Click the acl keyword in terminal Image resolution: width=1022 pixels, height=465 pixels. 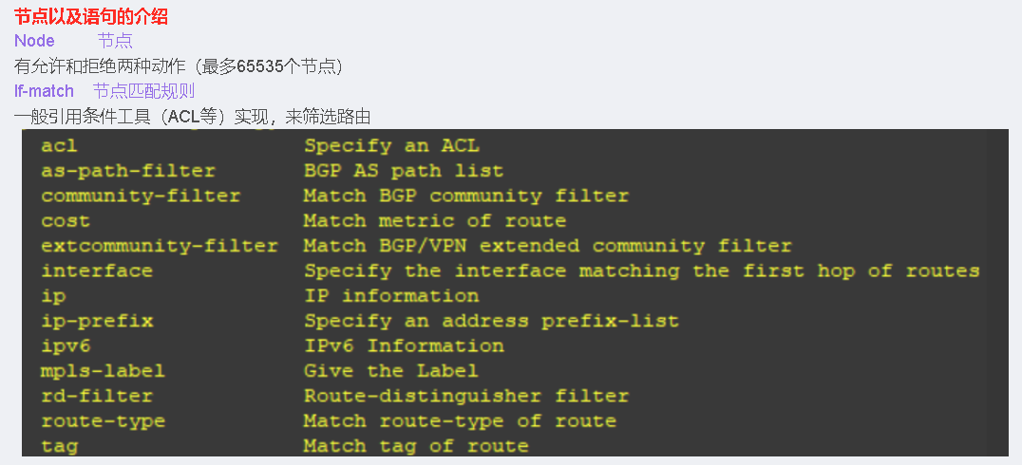59,146
